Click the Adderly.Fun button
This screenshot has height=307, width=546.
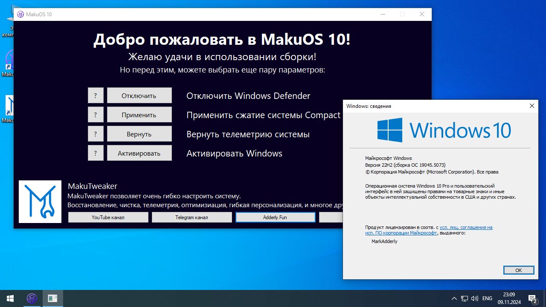pos(275,217)
